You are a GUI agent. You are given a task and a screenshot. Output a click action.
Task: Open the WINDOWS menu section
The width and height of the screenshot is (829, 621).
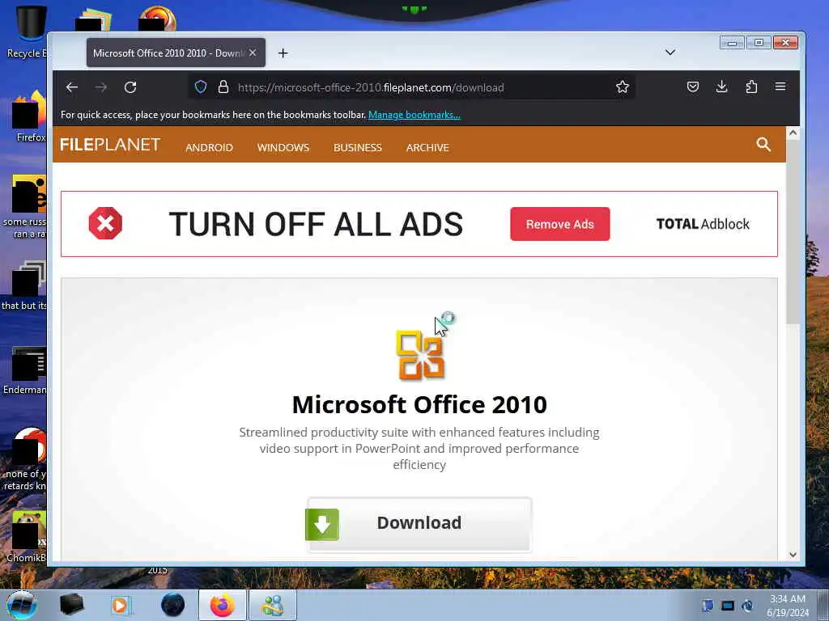[283, 147]
